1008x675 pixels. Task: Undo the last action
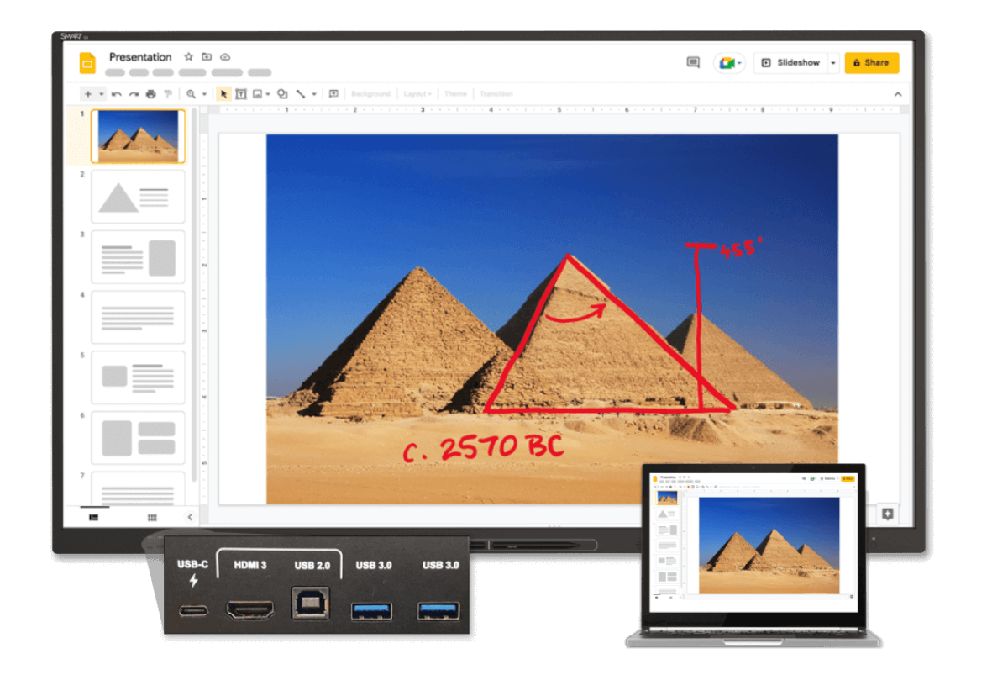116,93
